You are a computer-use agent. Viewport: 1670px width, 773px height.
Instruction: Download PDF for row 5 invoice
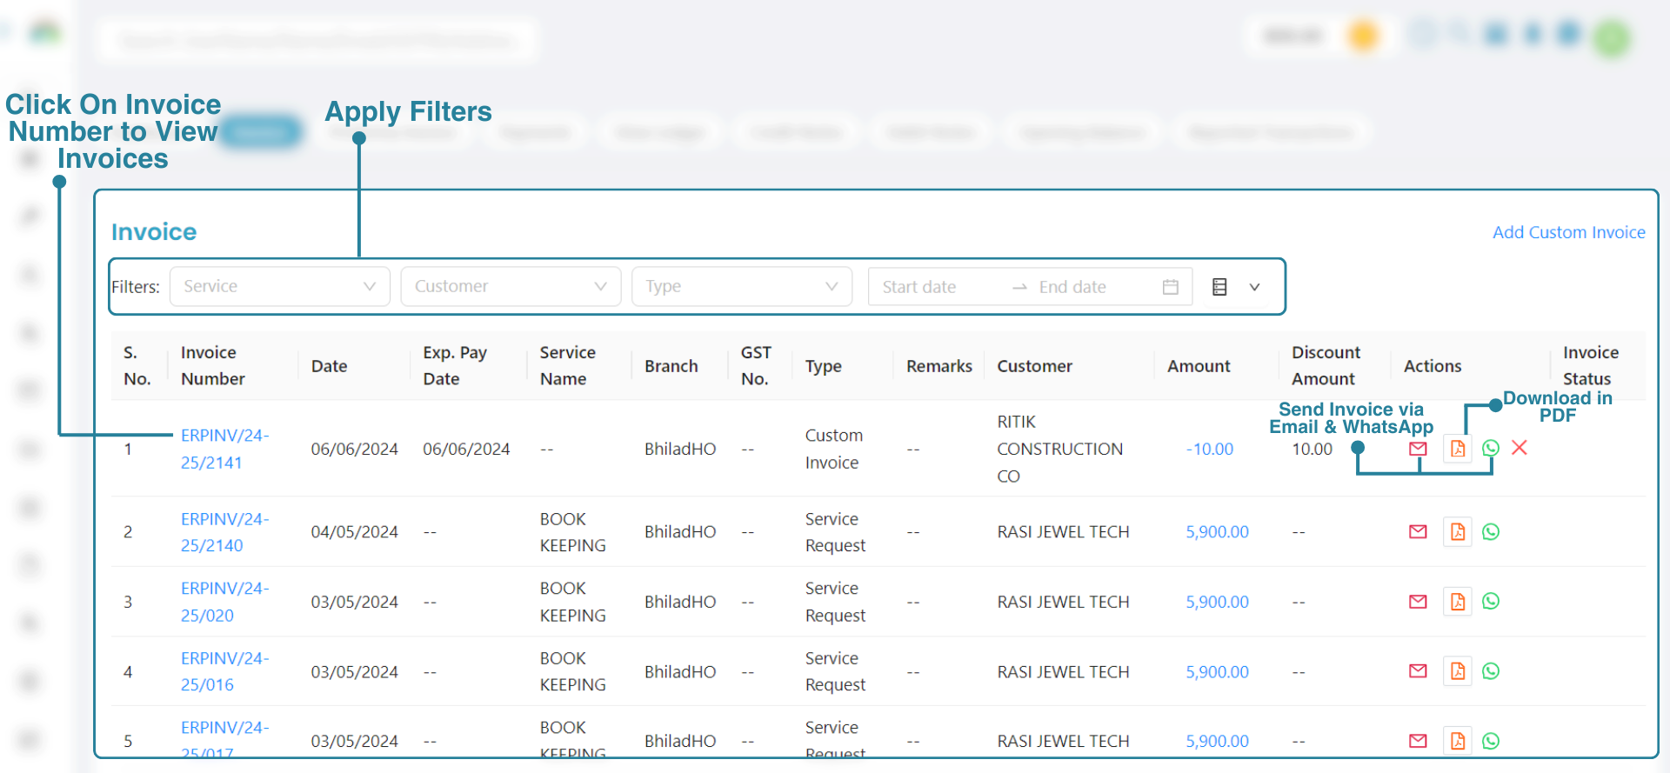(1458, 741)
